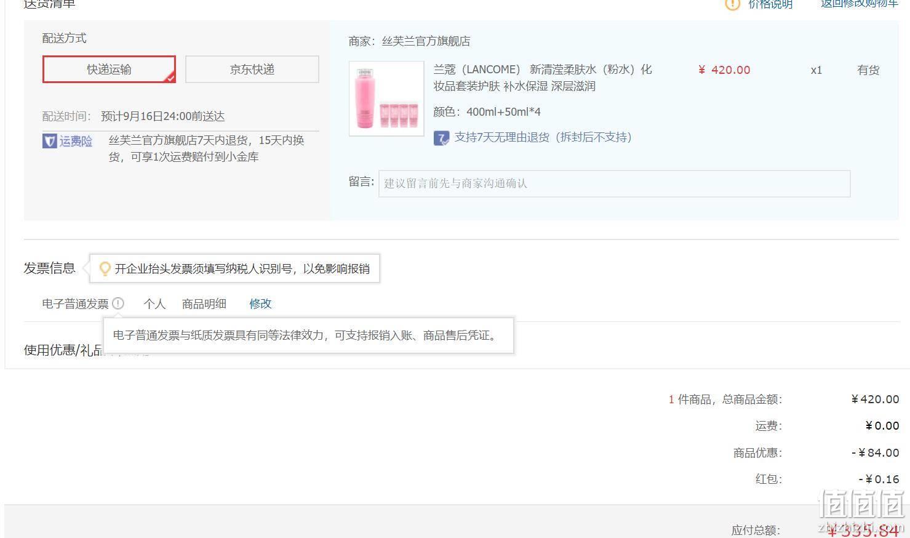Select the 配送方式 heading
The height and width of the screenshot is (538, 910).
click(x=64, y=38)
